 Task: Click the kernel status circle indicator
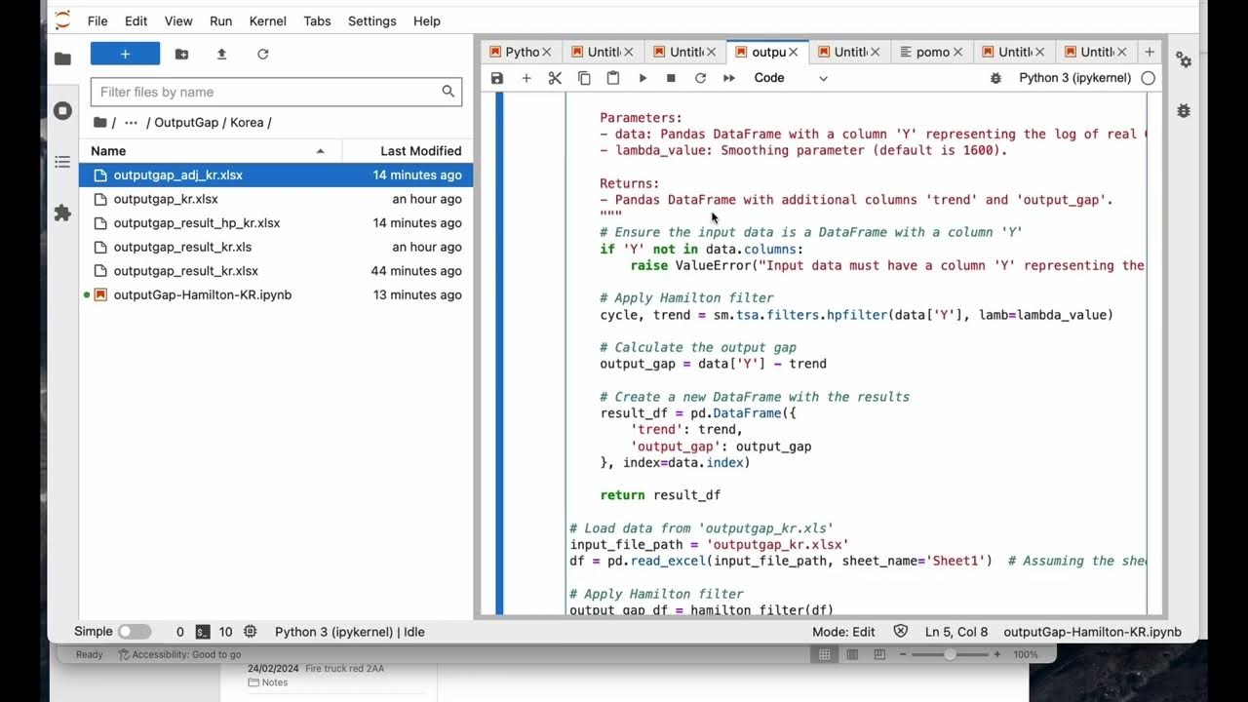click(1149, 78)
